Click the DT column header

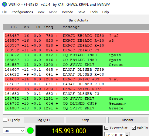pos(39,27)
